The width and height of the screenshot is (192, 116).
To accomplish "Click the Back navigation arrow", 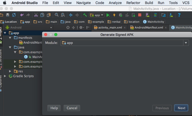I will 71,15.
